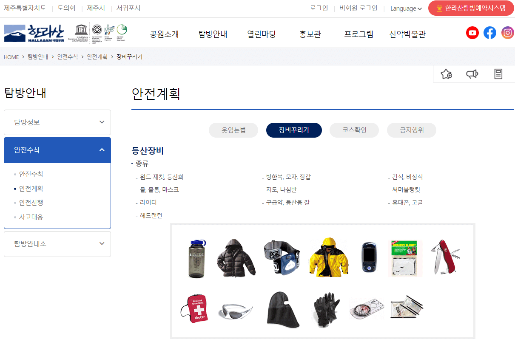
Task: Expand the 탐방안내소 sidebar section
Action: tap(57, 244)
